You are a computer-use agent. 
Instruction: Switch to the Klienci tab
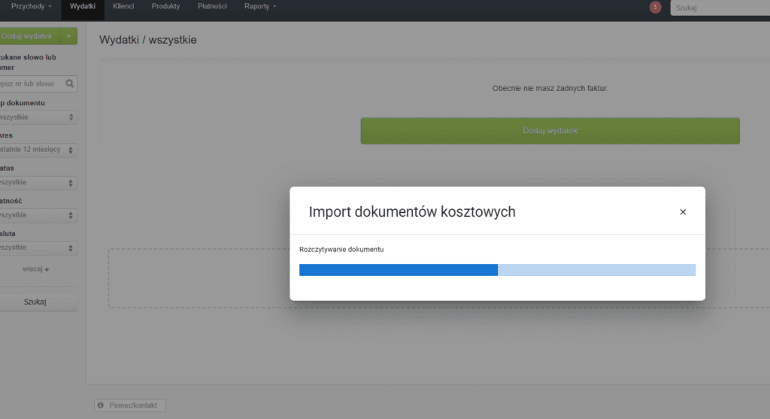click(x=123, y=7)
